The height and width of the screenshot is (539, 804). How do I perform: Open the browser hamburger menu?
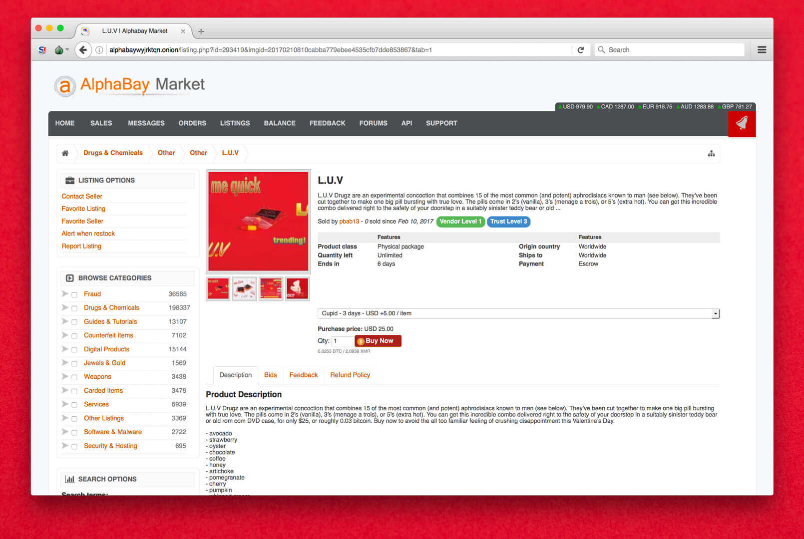[762, 50]
